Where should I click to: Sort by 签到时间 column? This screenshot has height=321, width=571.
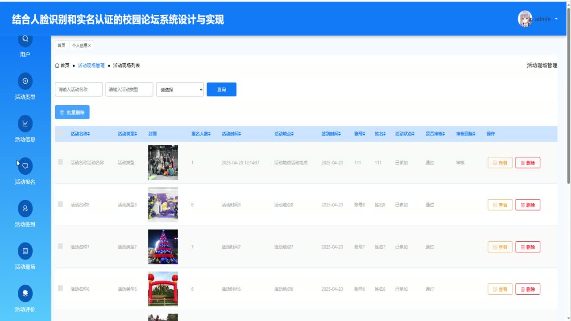(x=331, y=134)
